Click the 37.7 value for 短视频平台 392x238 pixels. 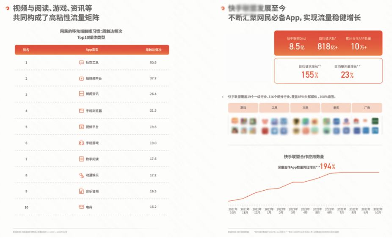click(153, 78)
